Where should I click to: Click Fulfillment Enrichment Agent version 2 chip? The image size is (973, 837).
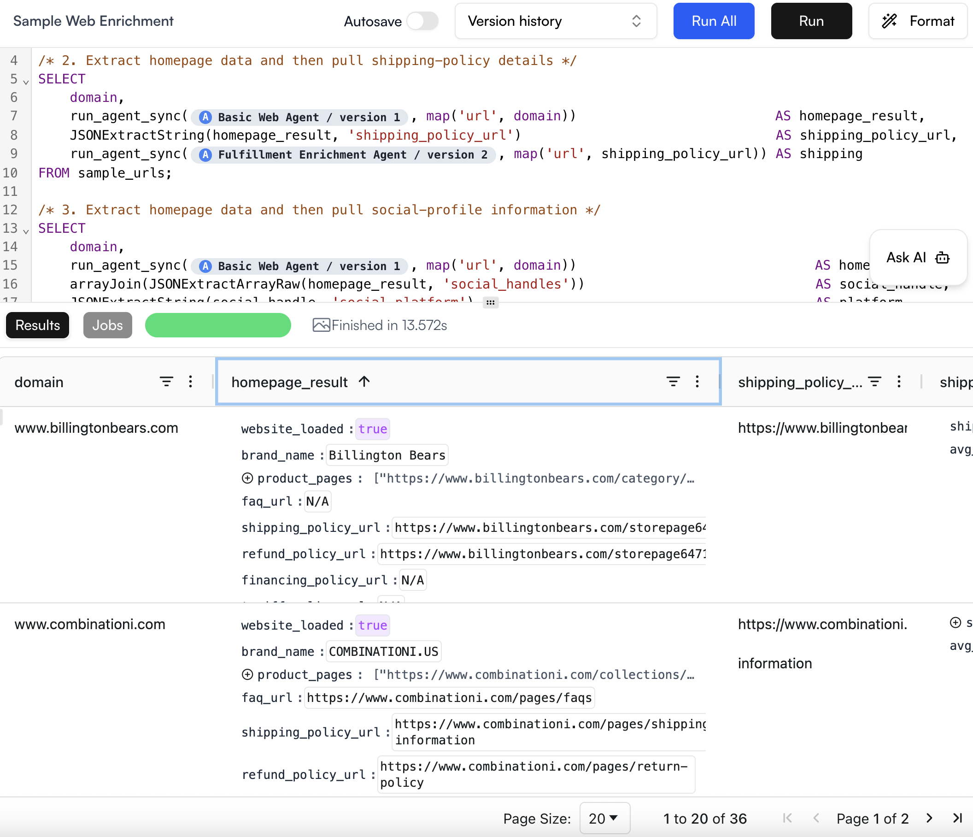click(344, 154)
